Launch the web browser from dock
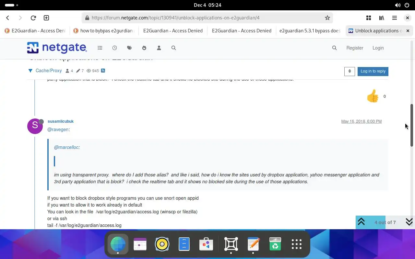415x259 pixels. point(118,244)
